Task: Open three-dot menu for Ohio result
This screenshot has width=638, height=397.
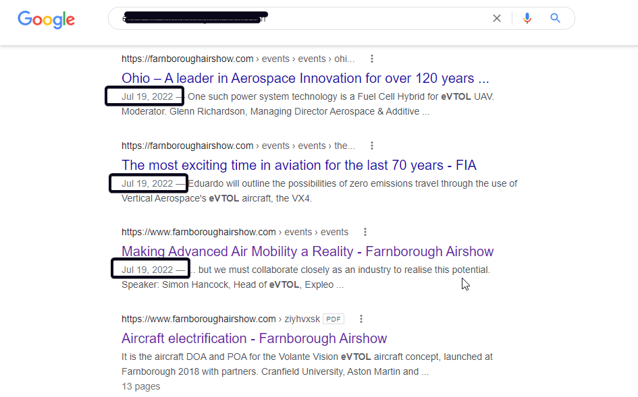Action: (371, 59)
